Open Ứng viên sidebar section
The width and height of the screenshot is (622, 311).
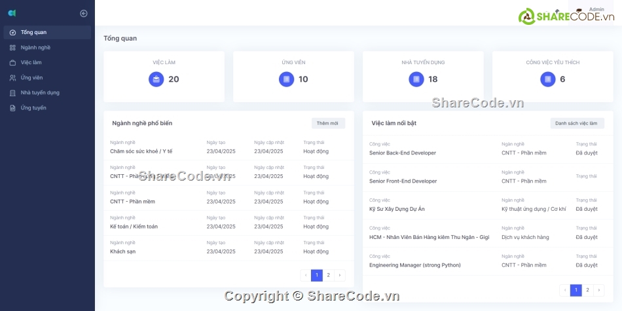[x=47, y=78]
